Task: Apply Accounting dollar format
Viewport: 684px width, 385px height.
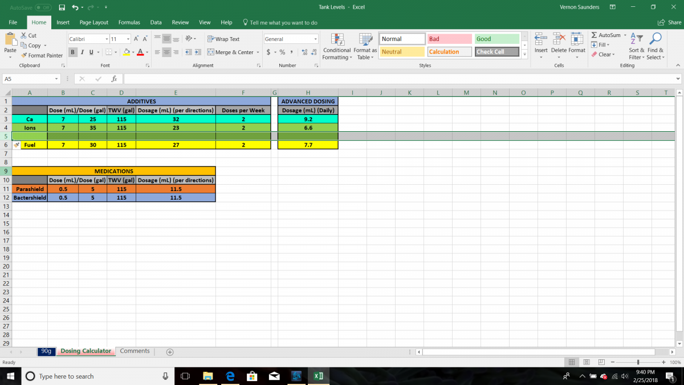Action: [268, 52]
